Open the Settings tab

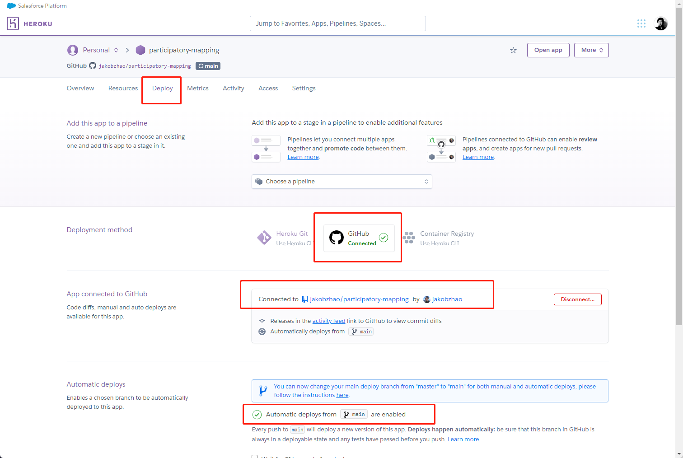tap(304, 88)
